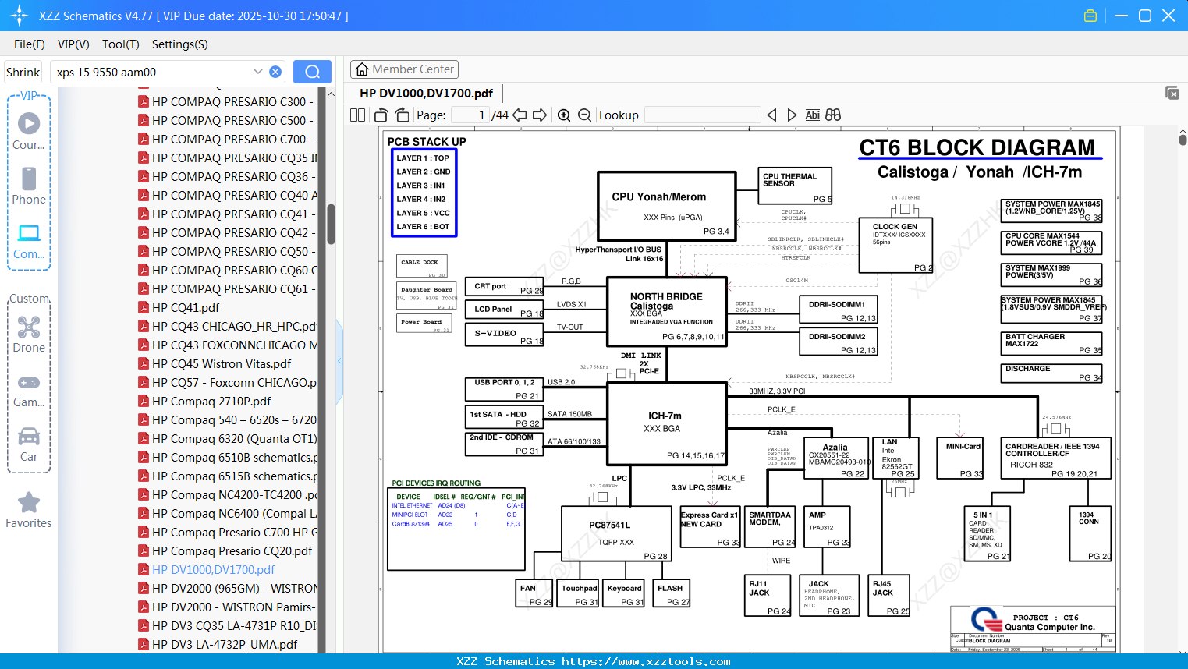Open the Drone category
The width and height of the screenshot is (1188, 669).
(x=29, y=334)
